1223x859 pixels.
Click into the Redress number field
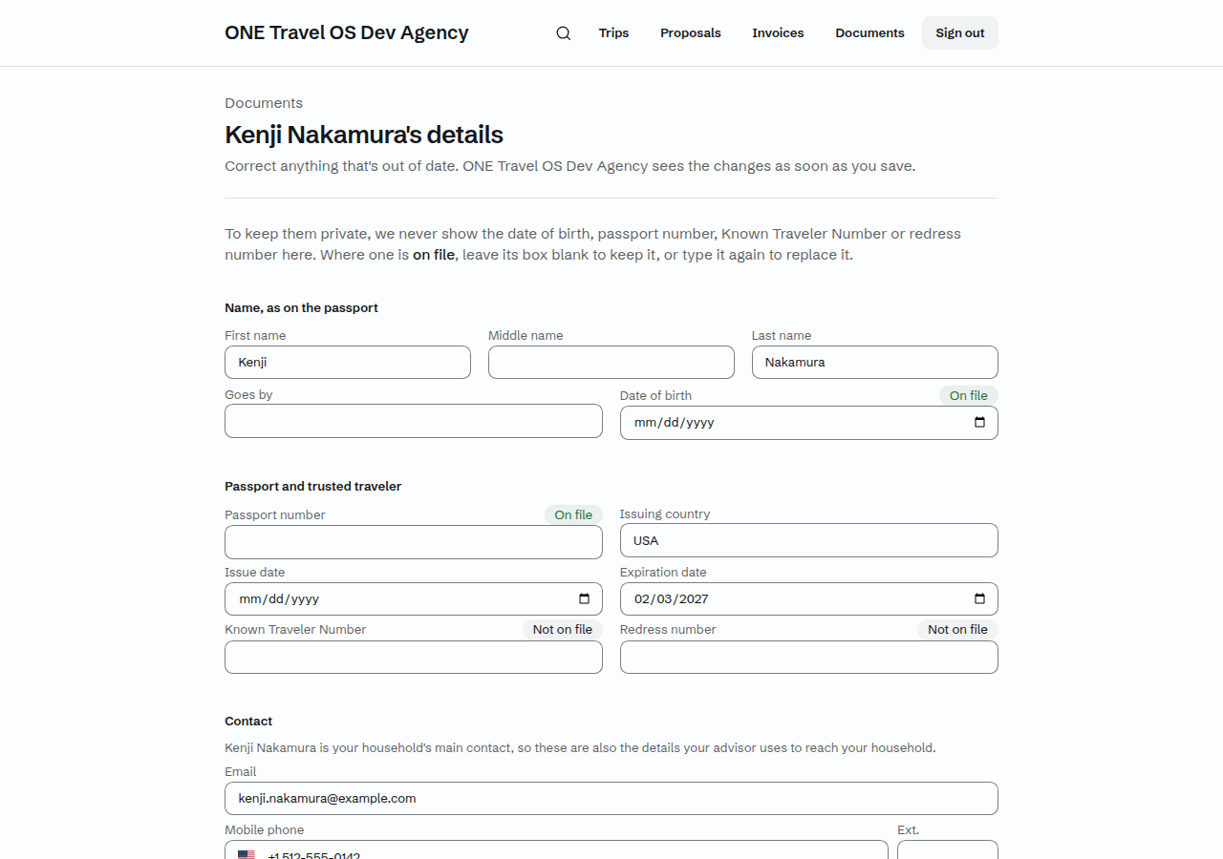[x=809, y=658]
